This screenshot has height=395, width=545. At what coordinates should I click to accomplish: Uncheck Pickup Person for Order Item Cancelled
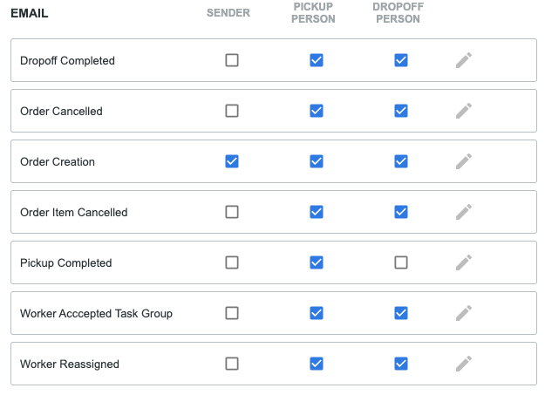click(317, 212)
